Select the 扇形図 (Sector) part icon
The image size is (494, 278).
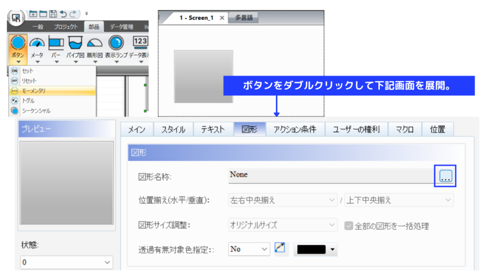click(x=95, y=43)
